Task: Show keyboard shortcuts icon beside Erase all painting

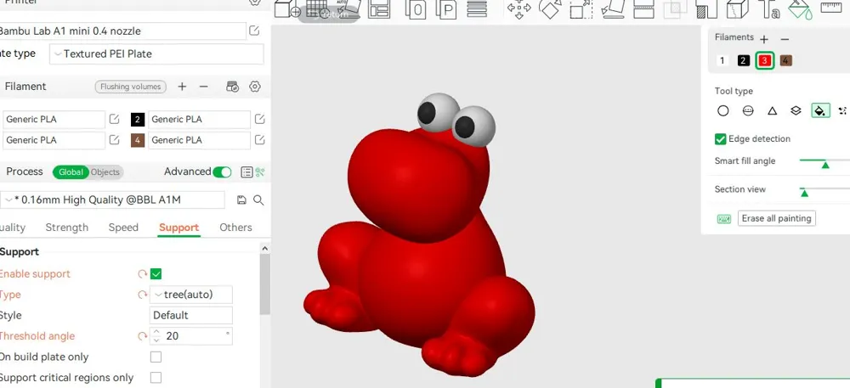Action: (x=723, y=219)
